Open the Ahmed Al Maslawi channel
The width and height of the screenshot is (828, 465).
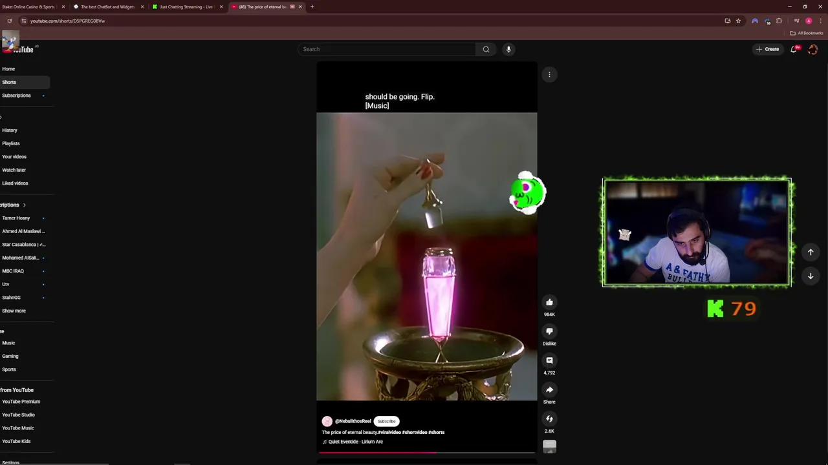(23, 231)
